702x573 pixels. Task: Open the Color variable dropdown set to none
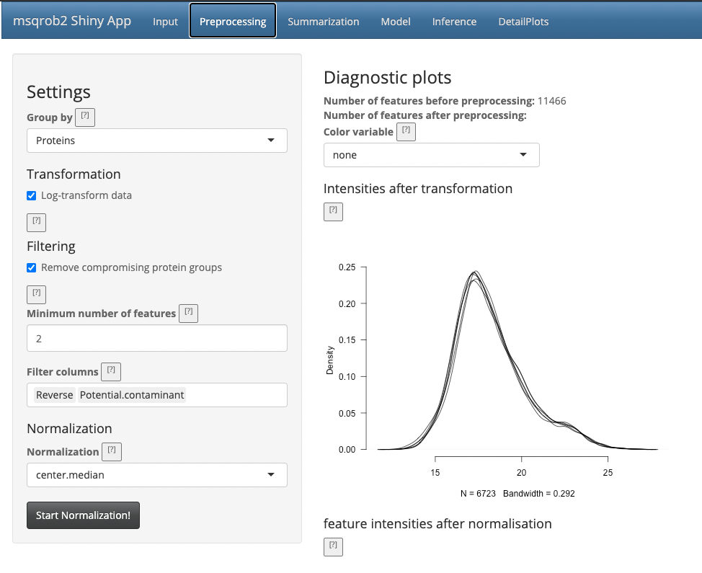point(431,155)
